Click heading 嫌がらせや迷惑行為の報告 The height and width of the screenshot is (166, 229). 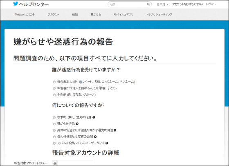pyautogui.click(x=63, y=42)
